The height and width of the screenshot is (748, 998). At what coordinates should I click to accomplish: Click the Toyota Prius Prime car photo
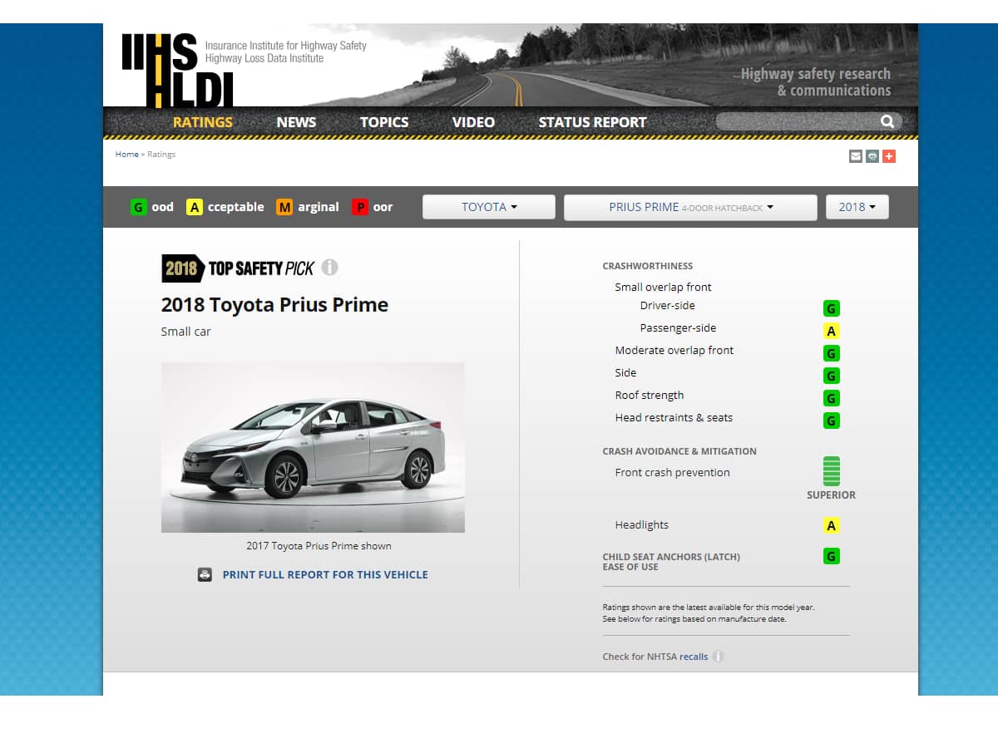click(x=313, y=447)
